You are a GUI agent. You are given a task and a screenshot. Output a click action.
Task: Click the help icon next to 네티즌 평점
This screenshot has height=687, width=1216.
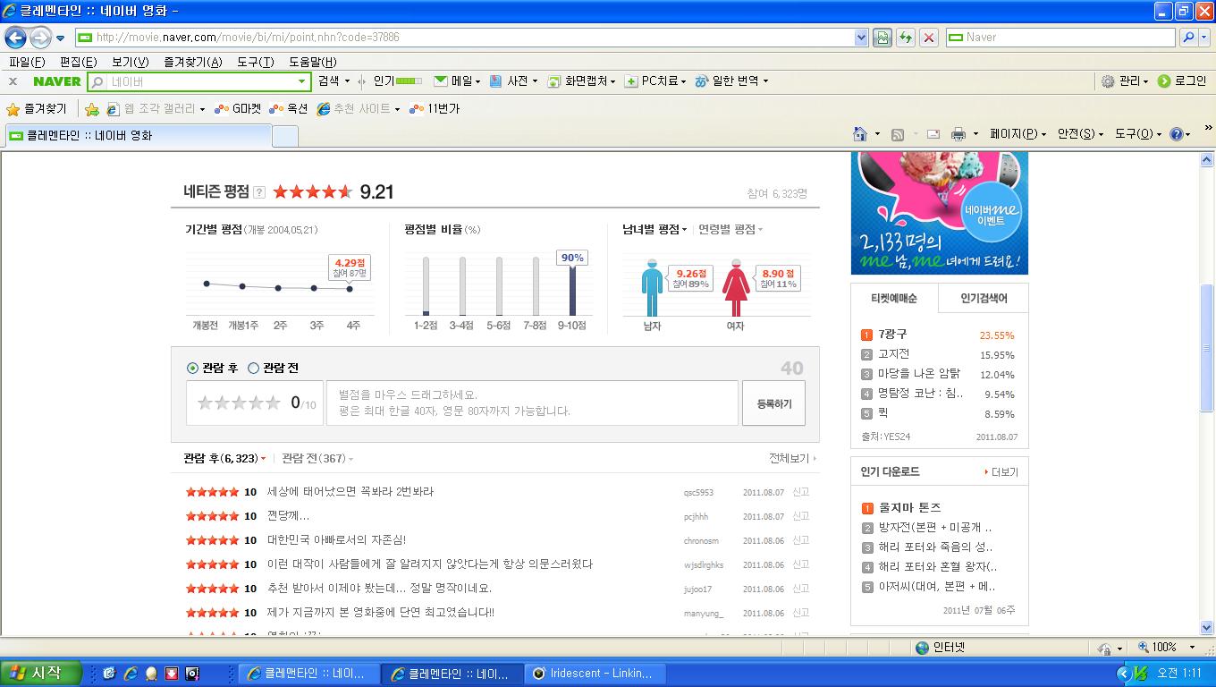pos(259,191)
